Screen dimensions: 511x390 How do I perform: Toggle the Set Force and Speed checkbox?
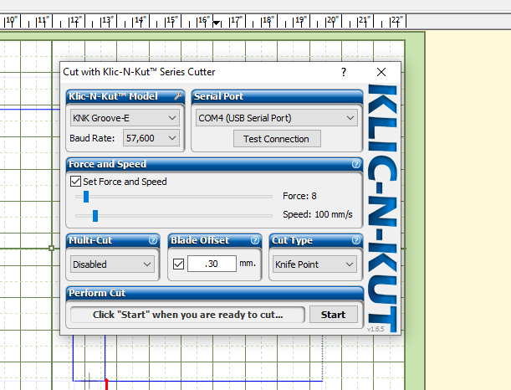click(75, 182)
